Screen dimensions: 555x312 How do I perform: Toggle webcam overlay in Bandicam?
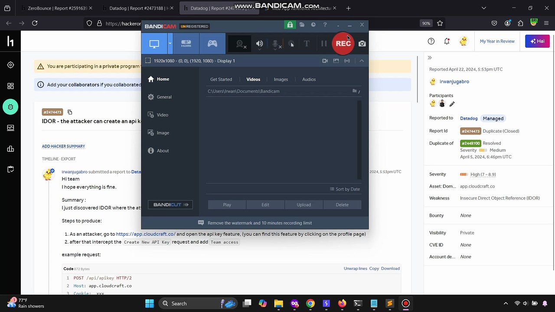pyautogui.click(x=240, y=44)
